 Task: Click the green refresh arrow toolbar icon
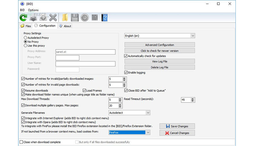coord(23,17)
